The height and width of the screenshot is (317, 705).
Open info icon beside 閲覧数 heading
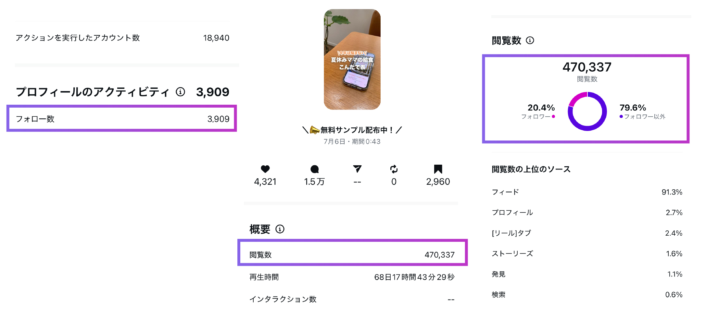coord(530,41)
